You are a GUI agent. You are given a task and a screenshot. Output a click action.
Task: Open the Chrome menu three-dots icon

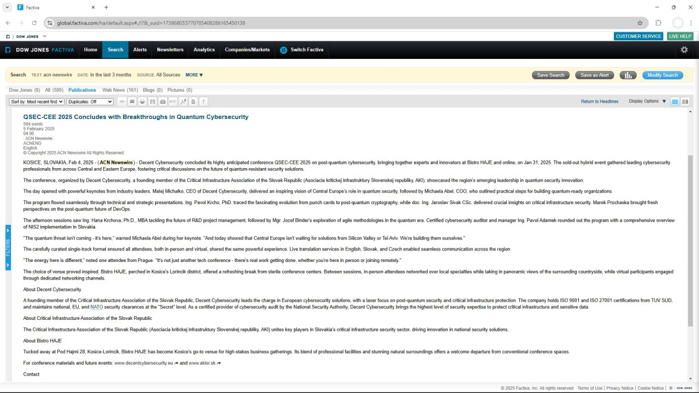click(691, 23)
